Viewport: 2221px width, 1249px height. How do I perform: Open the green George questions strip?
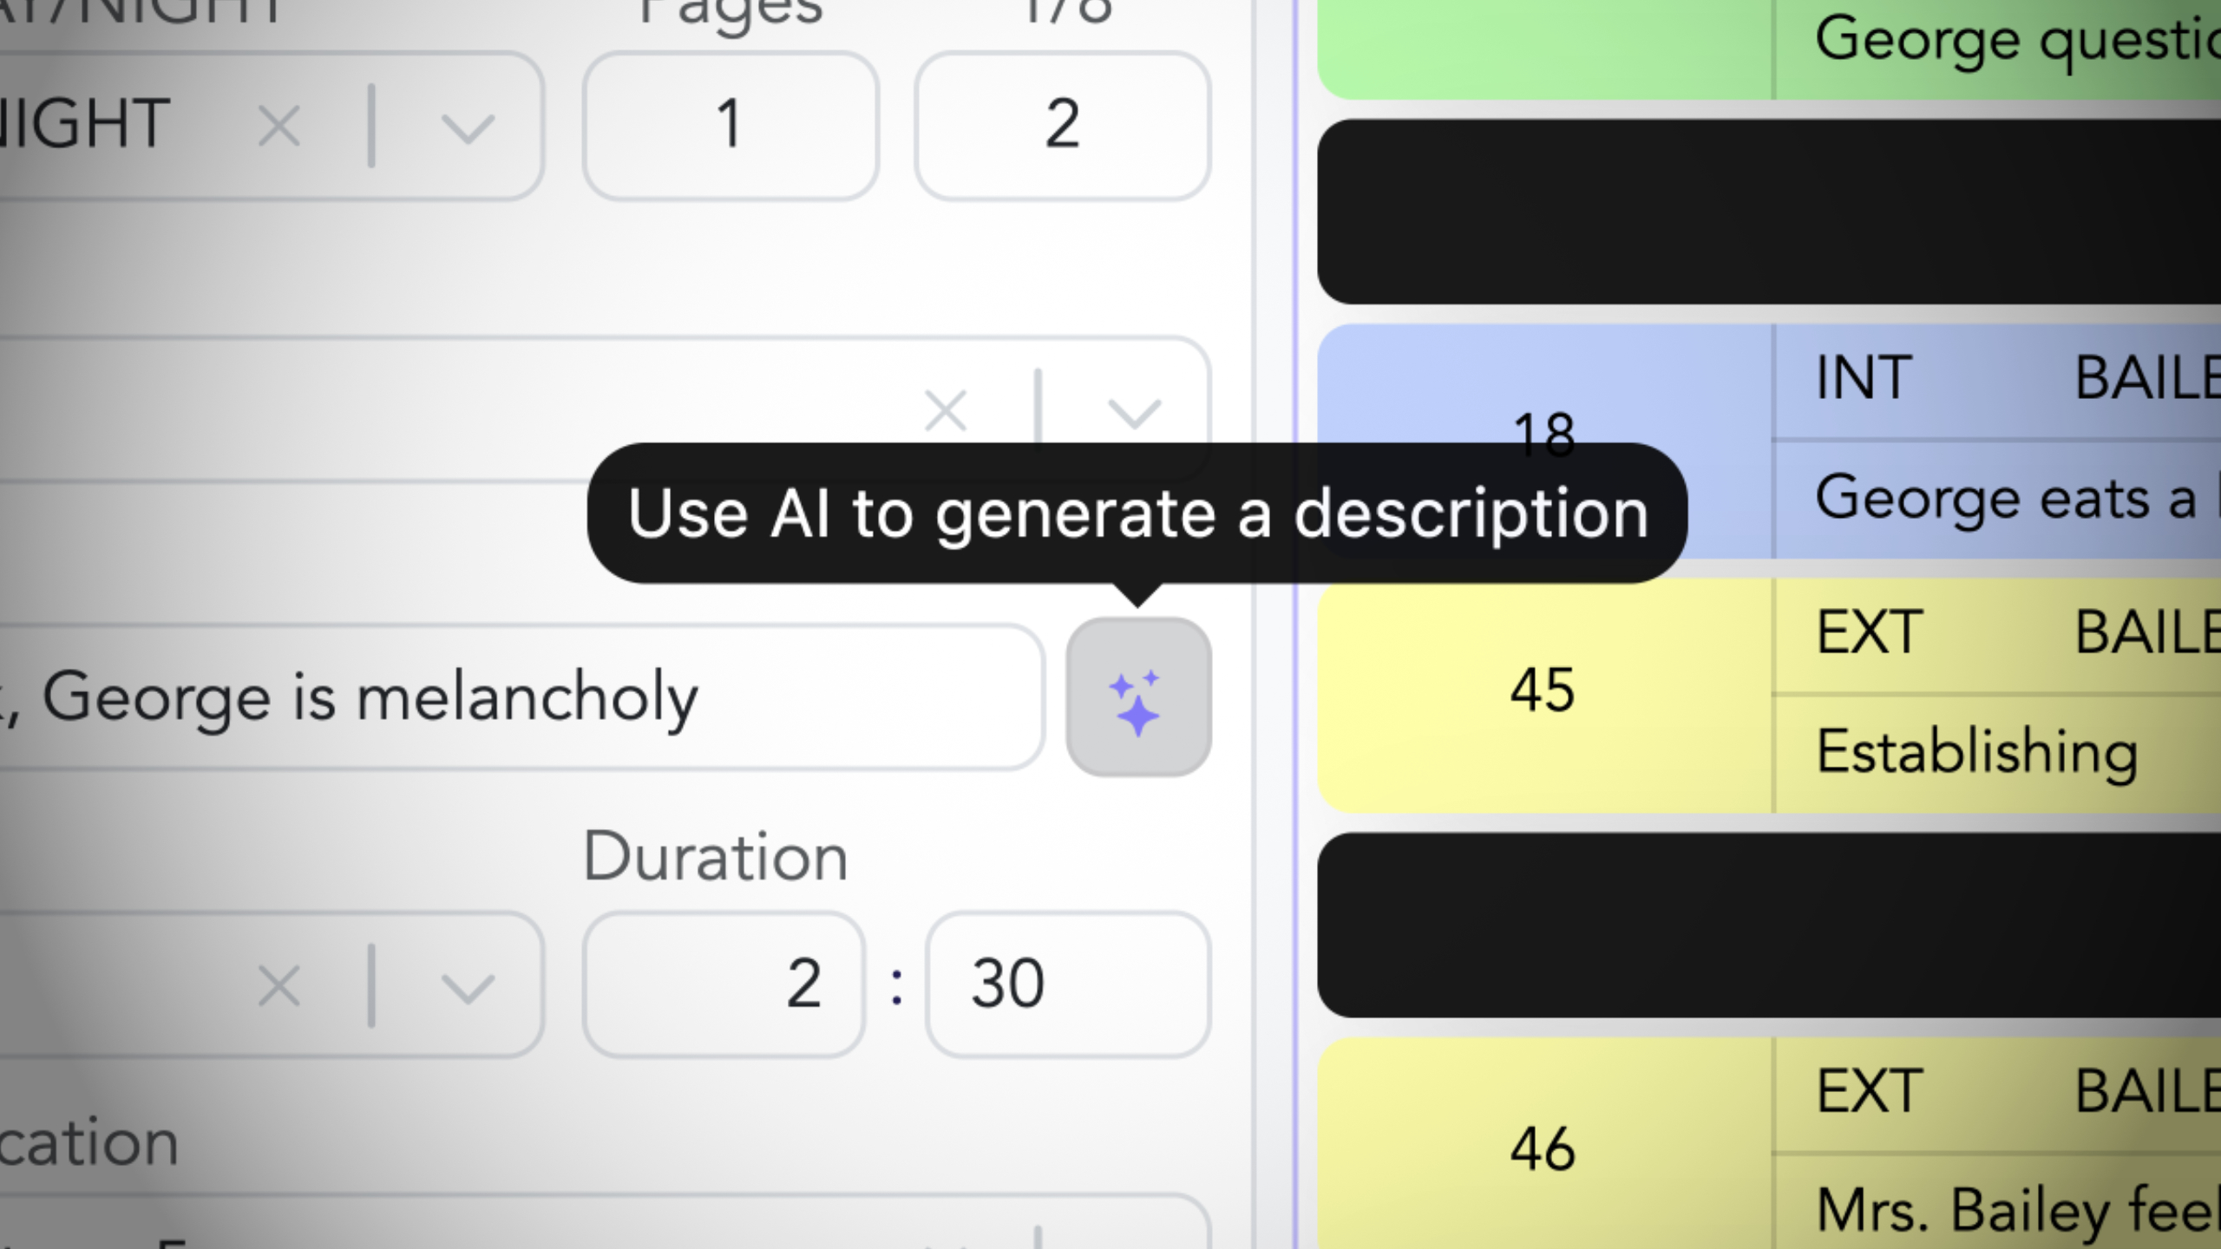pos(1769,48)
